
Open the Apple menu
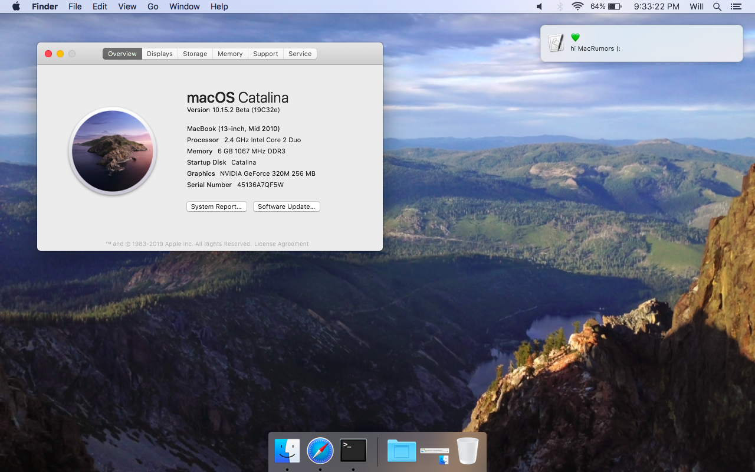[x=16, y=6]
